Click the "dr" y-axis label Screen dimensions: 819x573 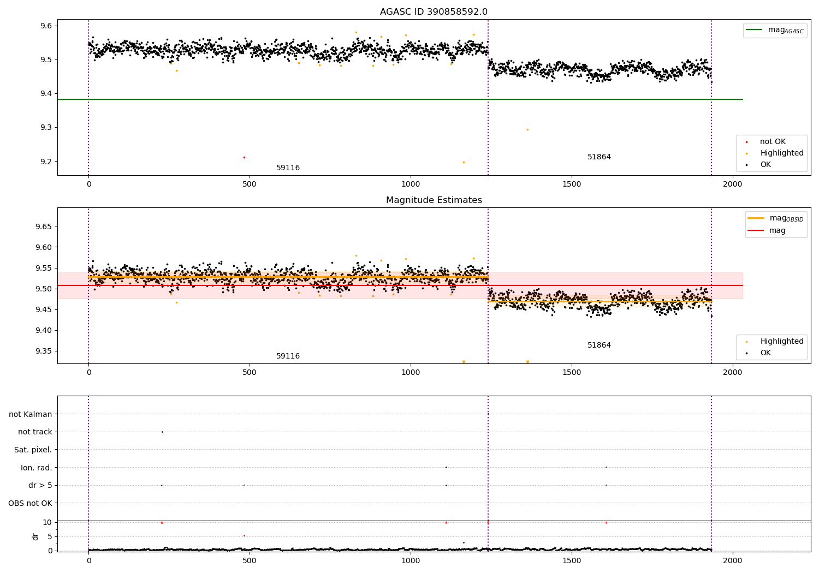35,536
